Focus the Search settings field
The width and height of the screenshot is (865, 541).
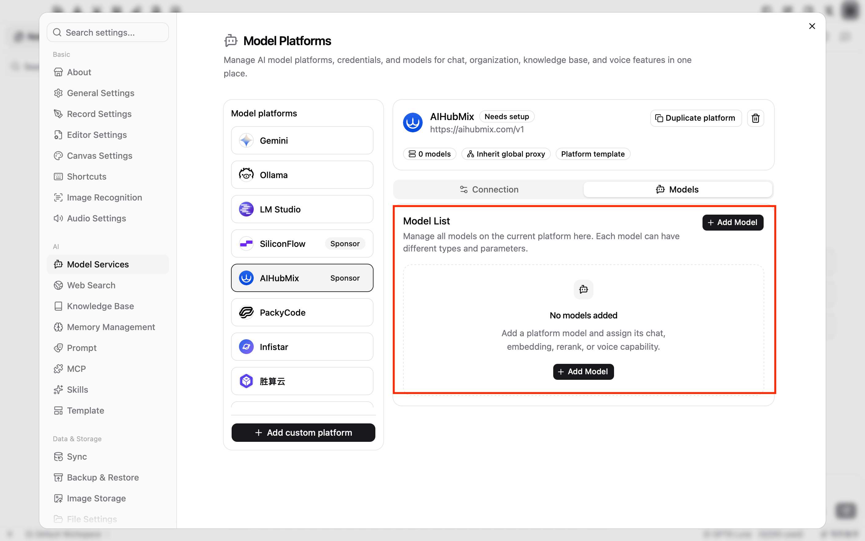(108, 33)
